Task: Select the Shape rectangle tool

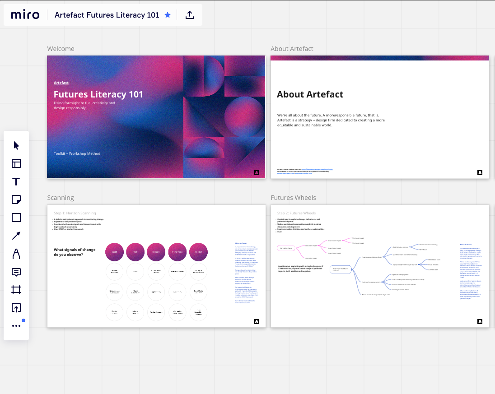Action: [x=16, y=218]
